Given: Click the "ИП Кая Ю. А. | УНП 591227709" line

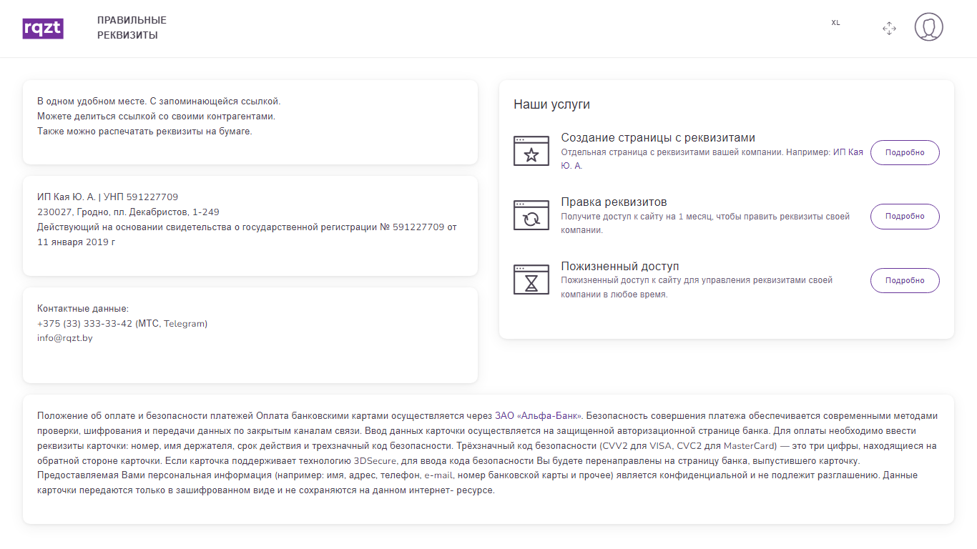Looking at the screenshot, I should point(107,197).
